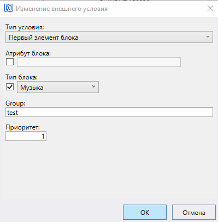Click the Приоритет number field

click(26, 136)
